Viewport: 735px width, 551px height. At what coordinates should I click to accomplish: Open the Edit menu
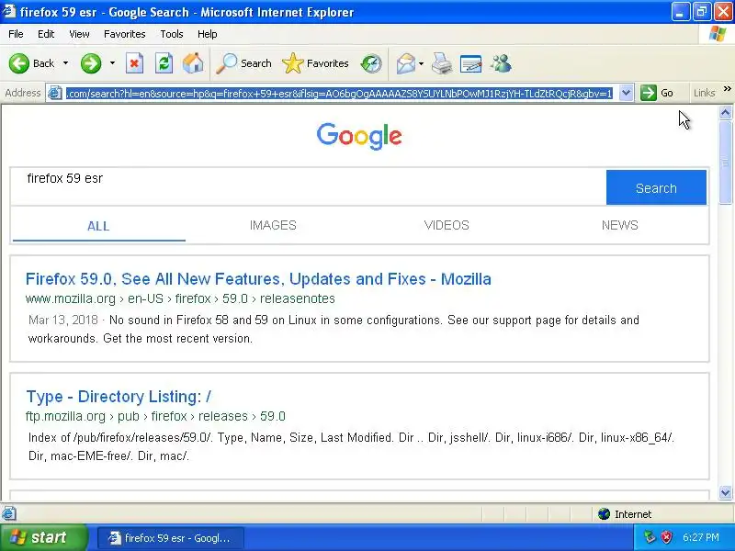46,34
